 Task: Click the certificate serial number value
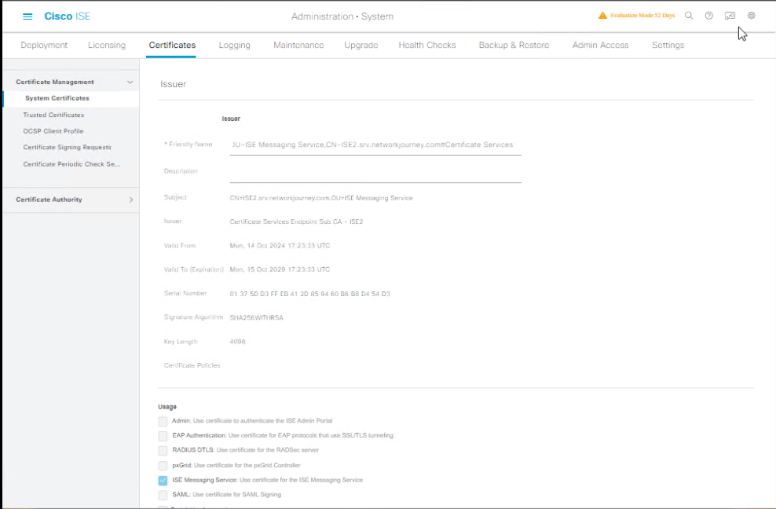pyautogui.click(x=309, y=294)
